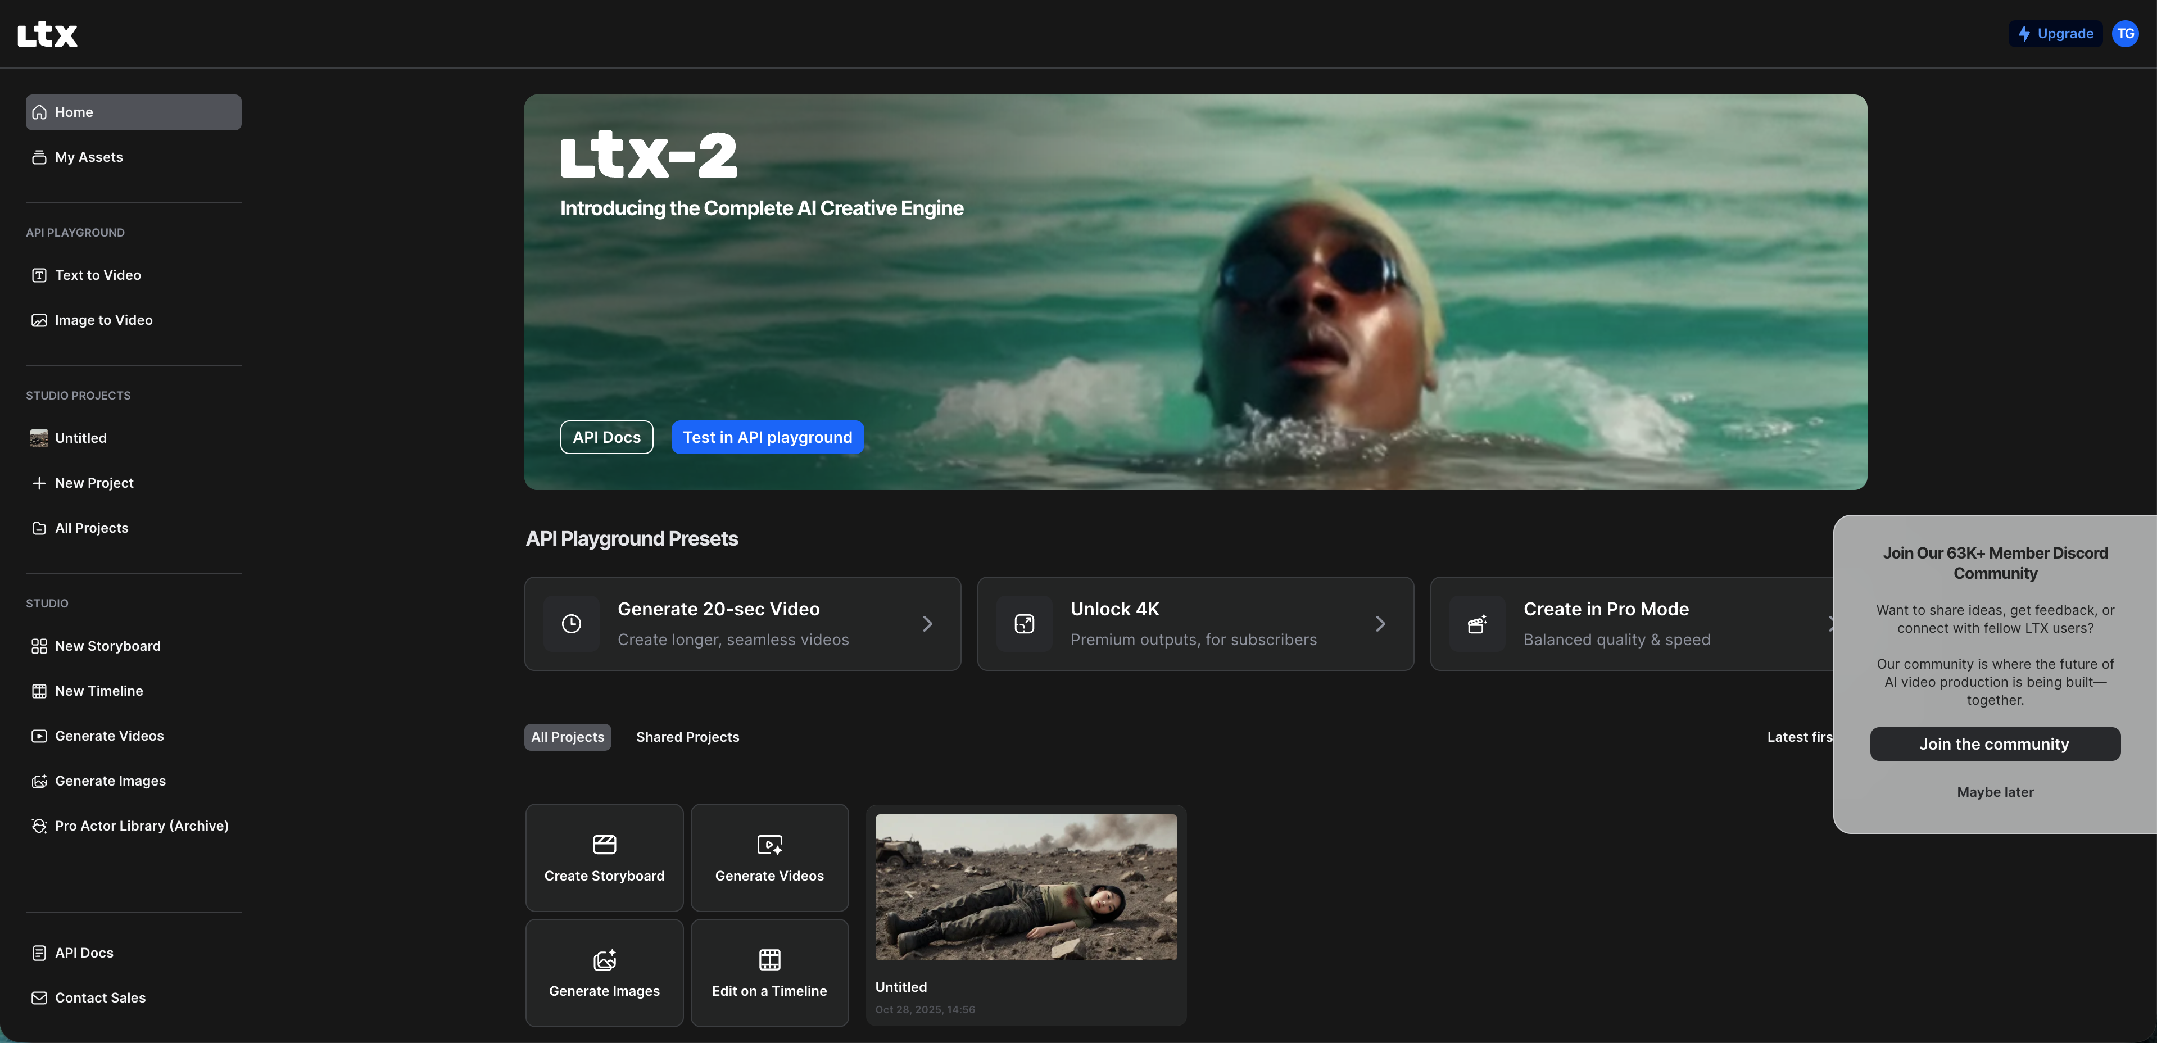
Task: Open Text to Video playground
Action: (97, 275)
